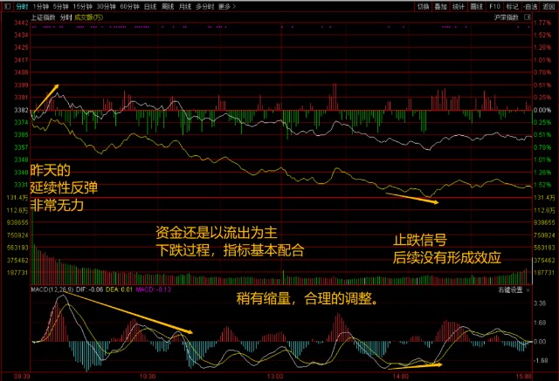This screenshot has width=559, height=381.
Task: Add to watchlist with 自选
Action: point(530,6)
